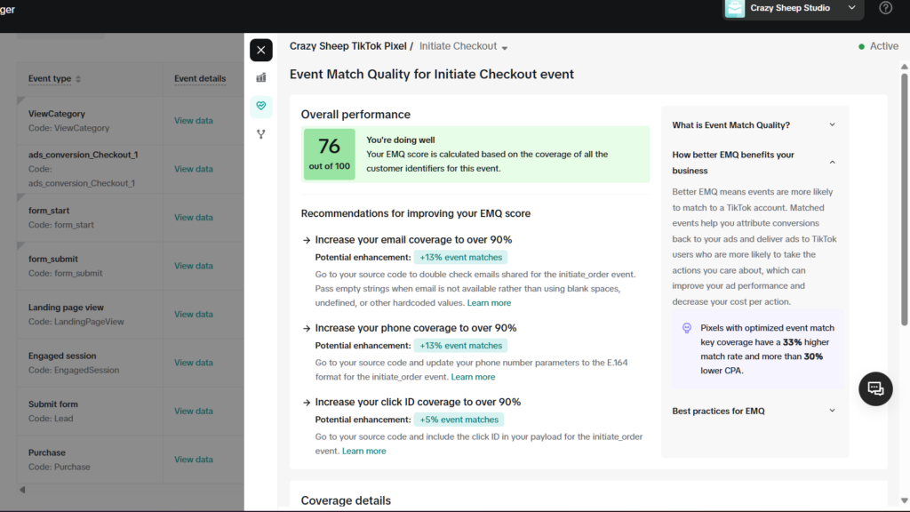Viewport: 910px width, 512px height.
Task: View data for the Purchase event
Action: click(194, 460)
